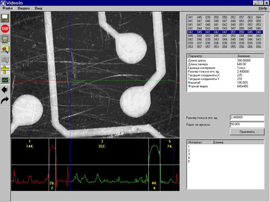This screenshot has width=270, height=202.
Task: Click the Применить button
Action: pyautogui.click(x=247, y=132)
